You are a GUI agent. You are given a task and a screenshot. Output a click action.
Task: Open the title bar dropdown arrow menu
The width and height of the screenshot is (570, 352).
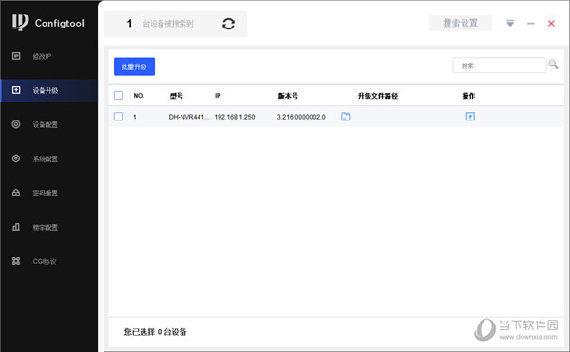510,23
